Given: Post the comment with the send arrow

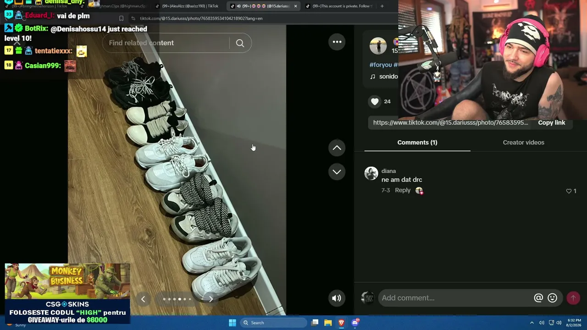Looking at the screenshot, I should (x=573, y=298).
